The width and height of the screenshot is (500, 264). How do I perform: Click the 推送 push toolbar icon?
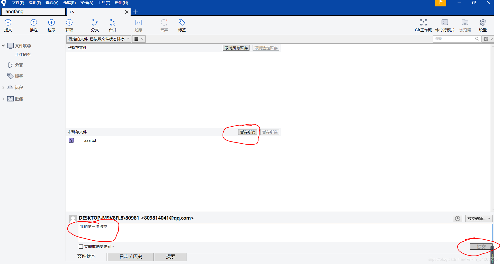click(x=34, y=25)
